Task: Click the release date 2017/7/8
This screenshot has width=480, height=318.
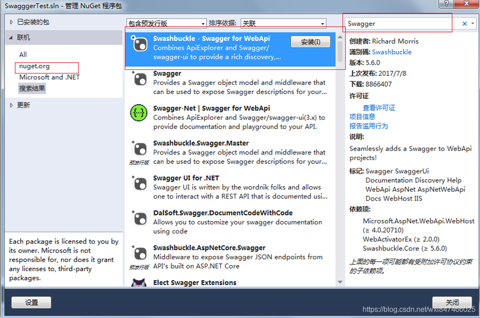Action: coord(392,74)
